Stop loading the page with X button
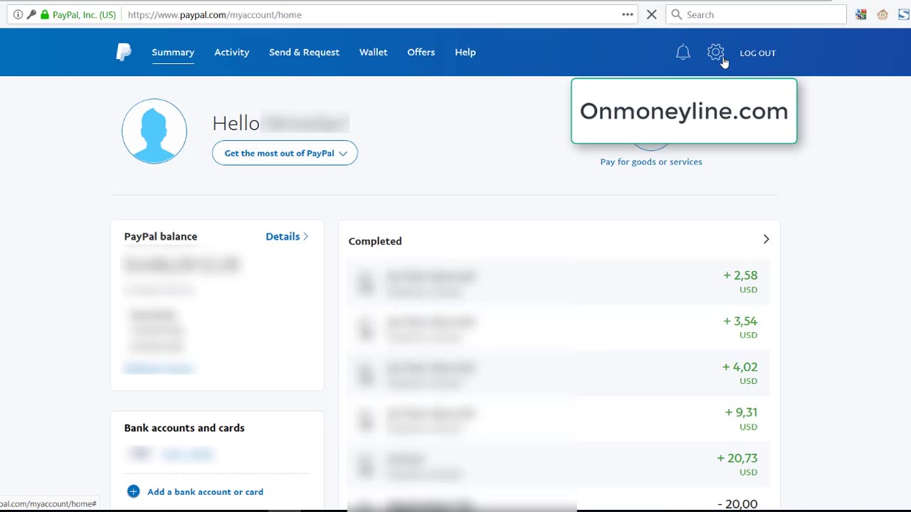Viewport: 911px width, 512px height. [x=651, y=14]
